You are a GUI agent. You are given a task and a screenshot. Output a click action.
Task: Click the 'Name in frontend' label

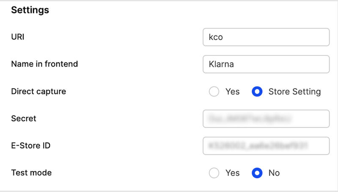coord(44,64)
